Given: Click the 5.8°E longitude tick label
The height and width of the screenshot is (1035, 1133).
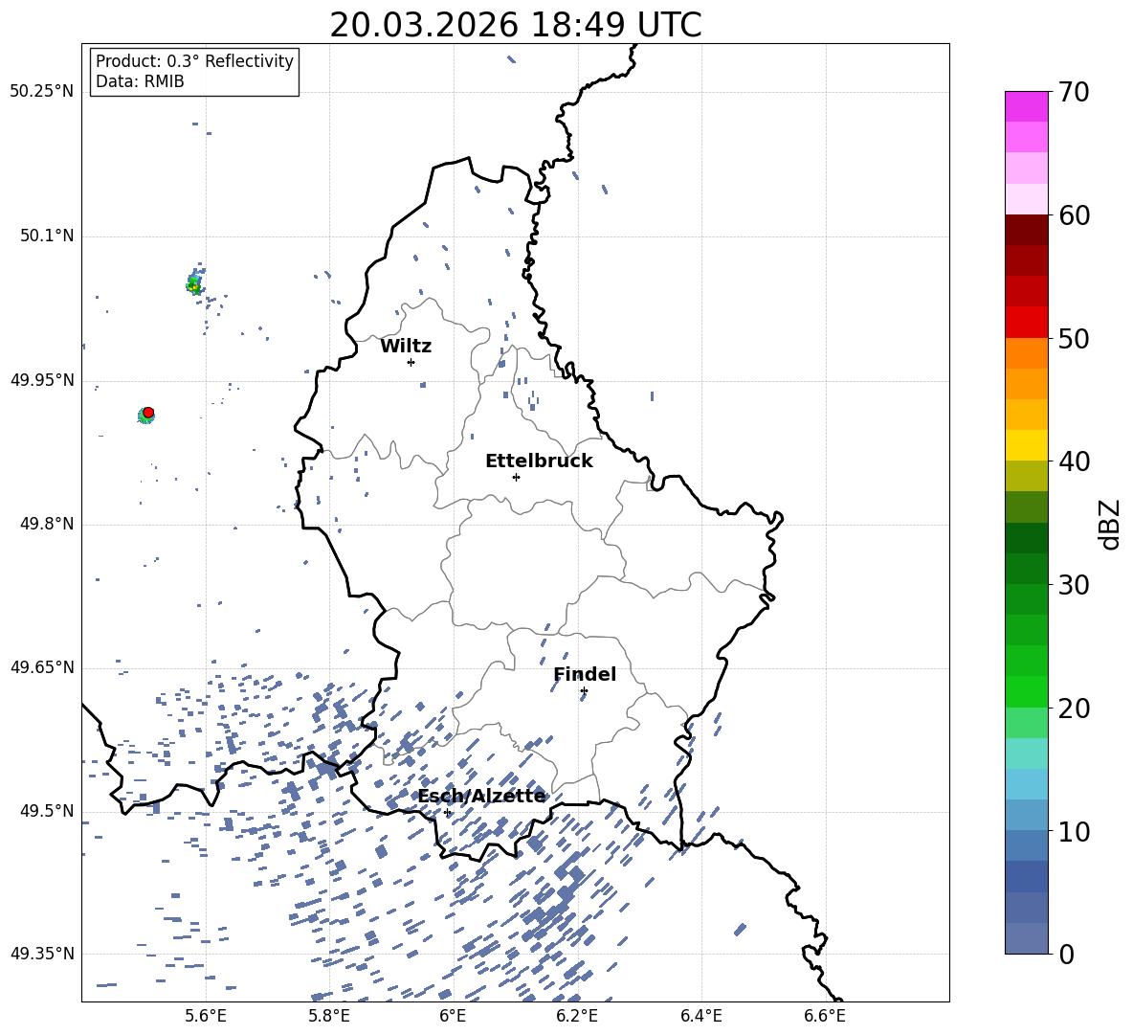Looking at the screenshot, I should point(329,1016).
